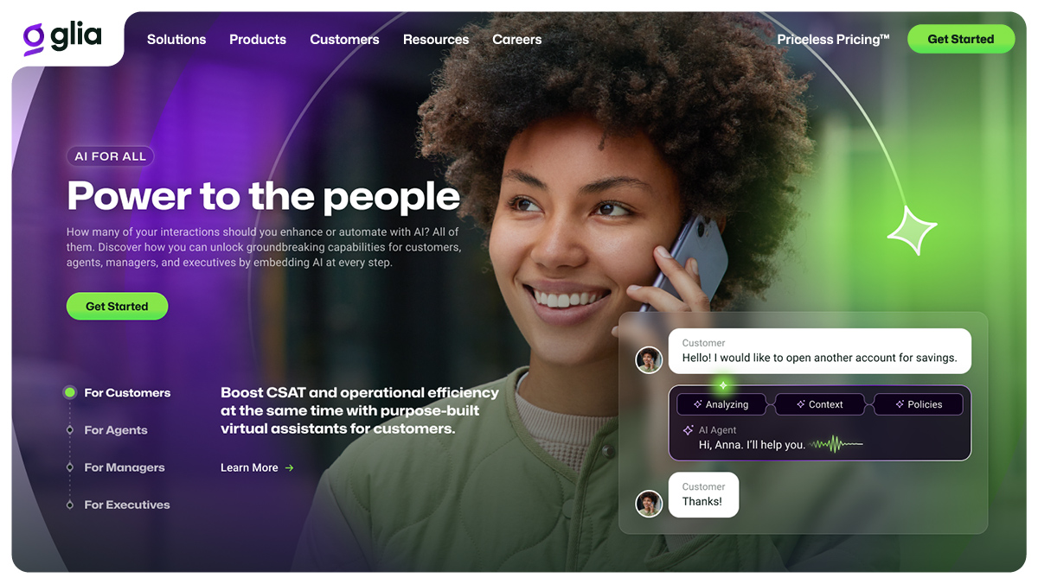The image size is (1038, 584).
Task: Click the Priceless Pricing link
Action: tap(833, 40)
